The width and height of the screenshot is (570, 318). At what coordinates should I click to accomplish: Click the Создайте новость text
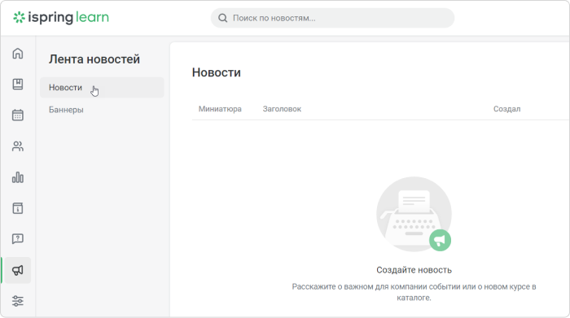pos(414,270)
